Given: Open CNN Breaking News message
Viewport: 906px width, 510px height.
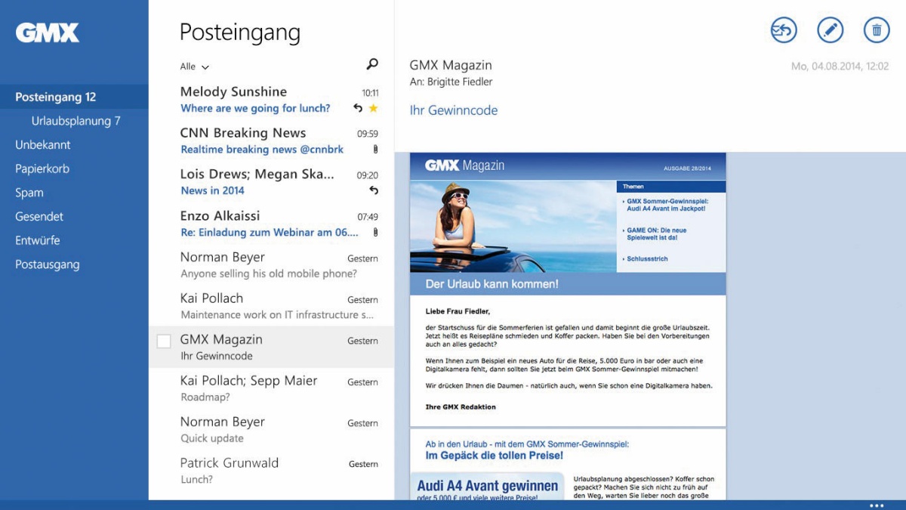Looking at the screenshot, I should (x=271, y=141).
